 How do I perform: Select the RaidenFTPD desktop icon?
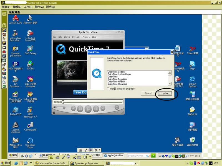click(16, 111)
